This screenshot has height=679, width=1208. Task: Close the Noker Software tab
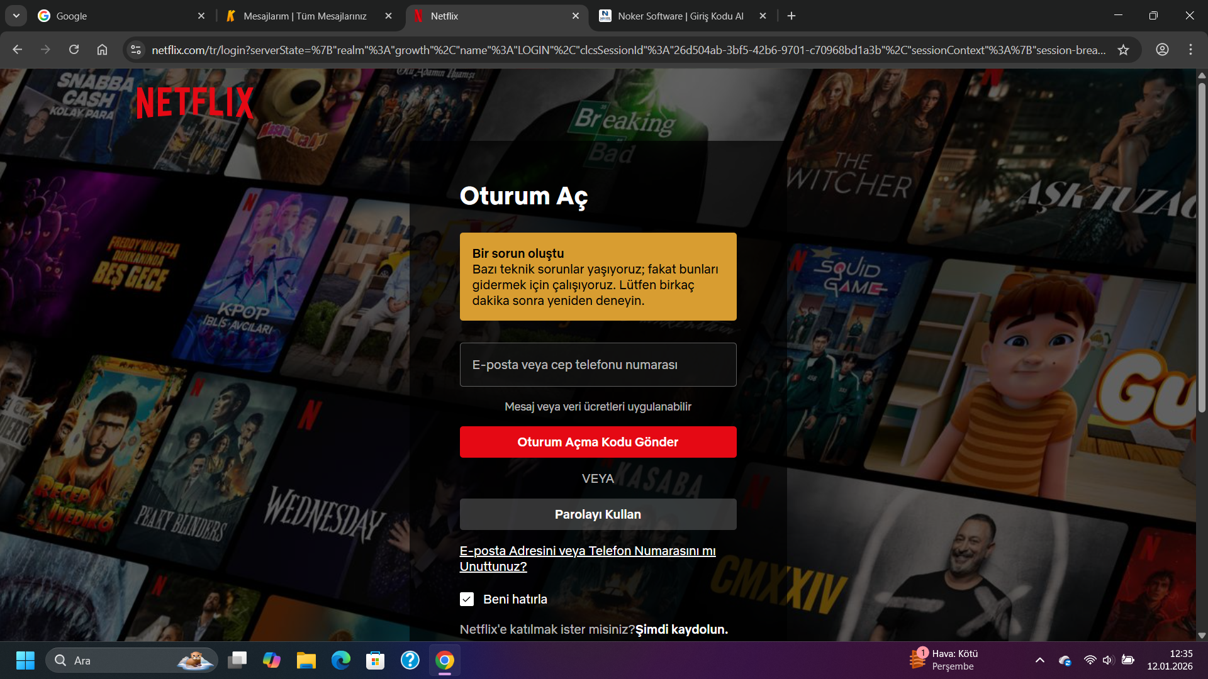(763, 16)
